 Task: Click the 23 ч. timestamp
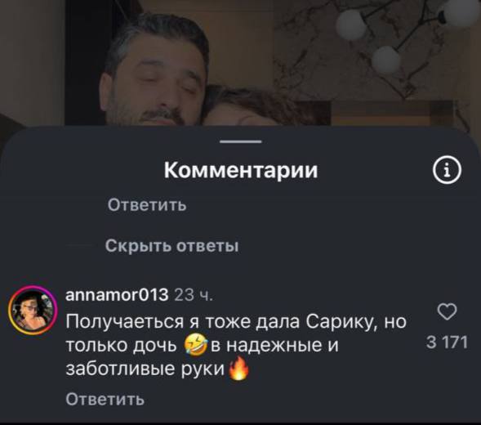(194, 296)
